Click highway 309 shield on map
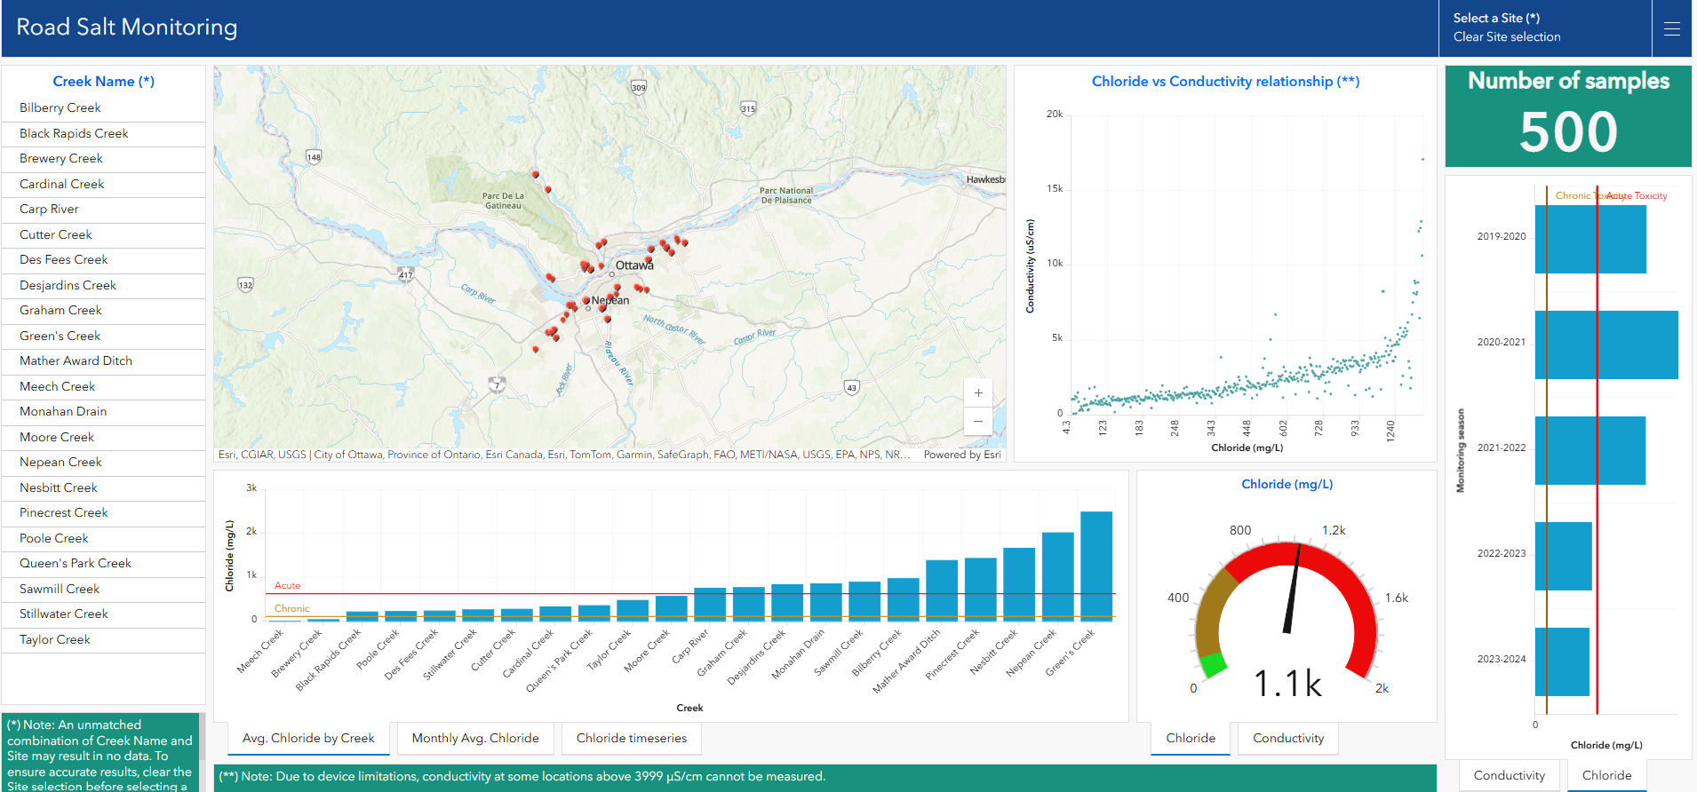The width and height of the screenshot is (1697, 792). click(x=639, y=87)
